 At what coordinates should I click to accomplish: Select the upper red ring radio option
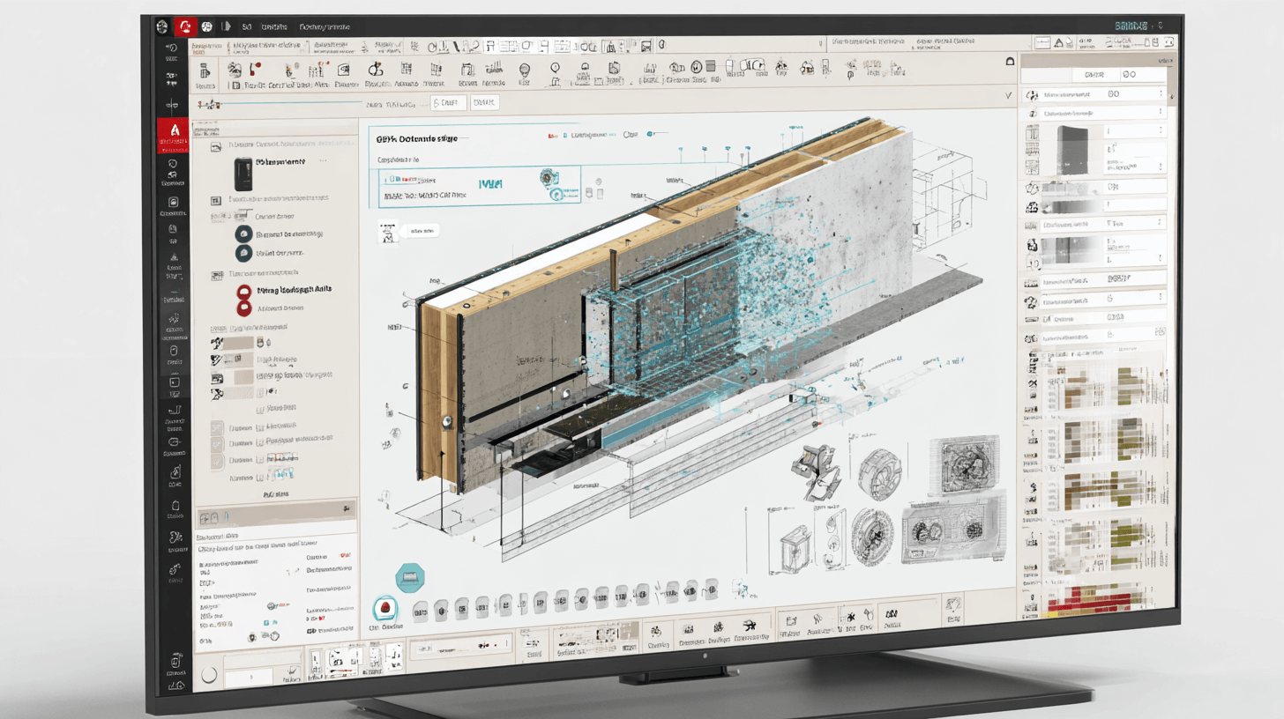[x=243, y=291]
